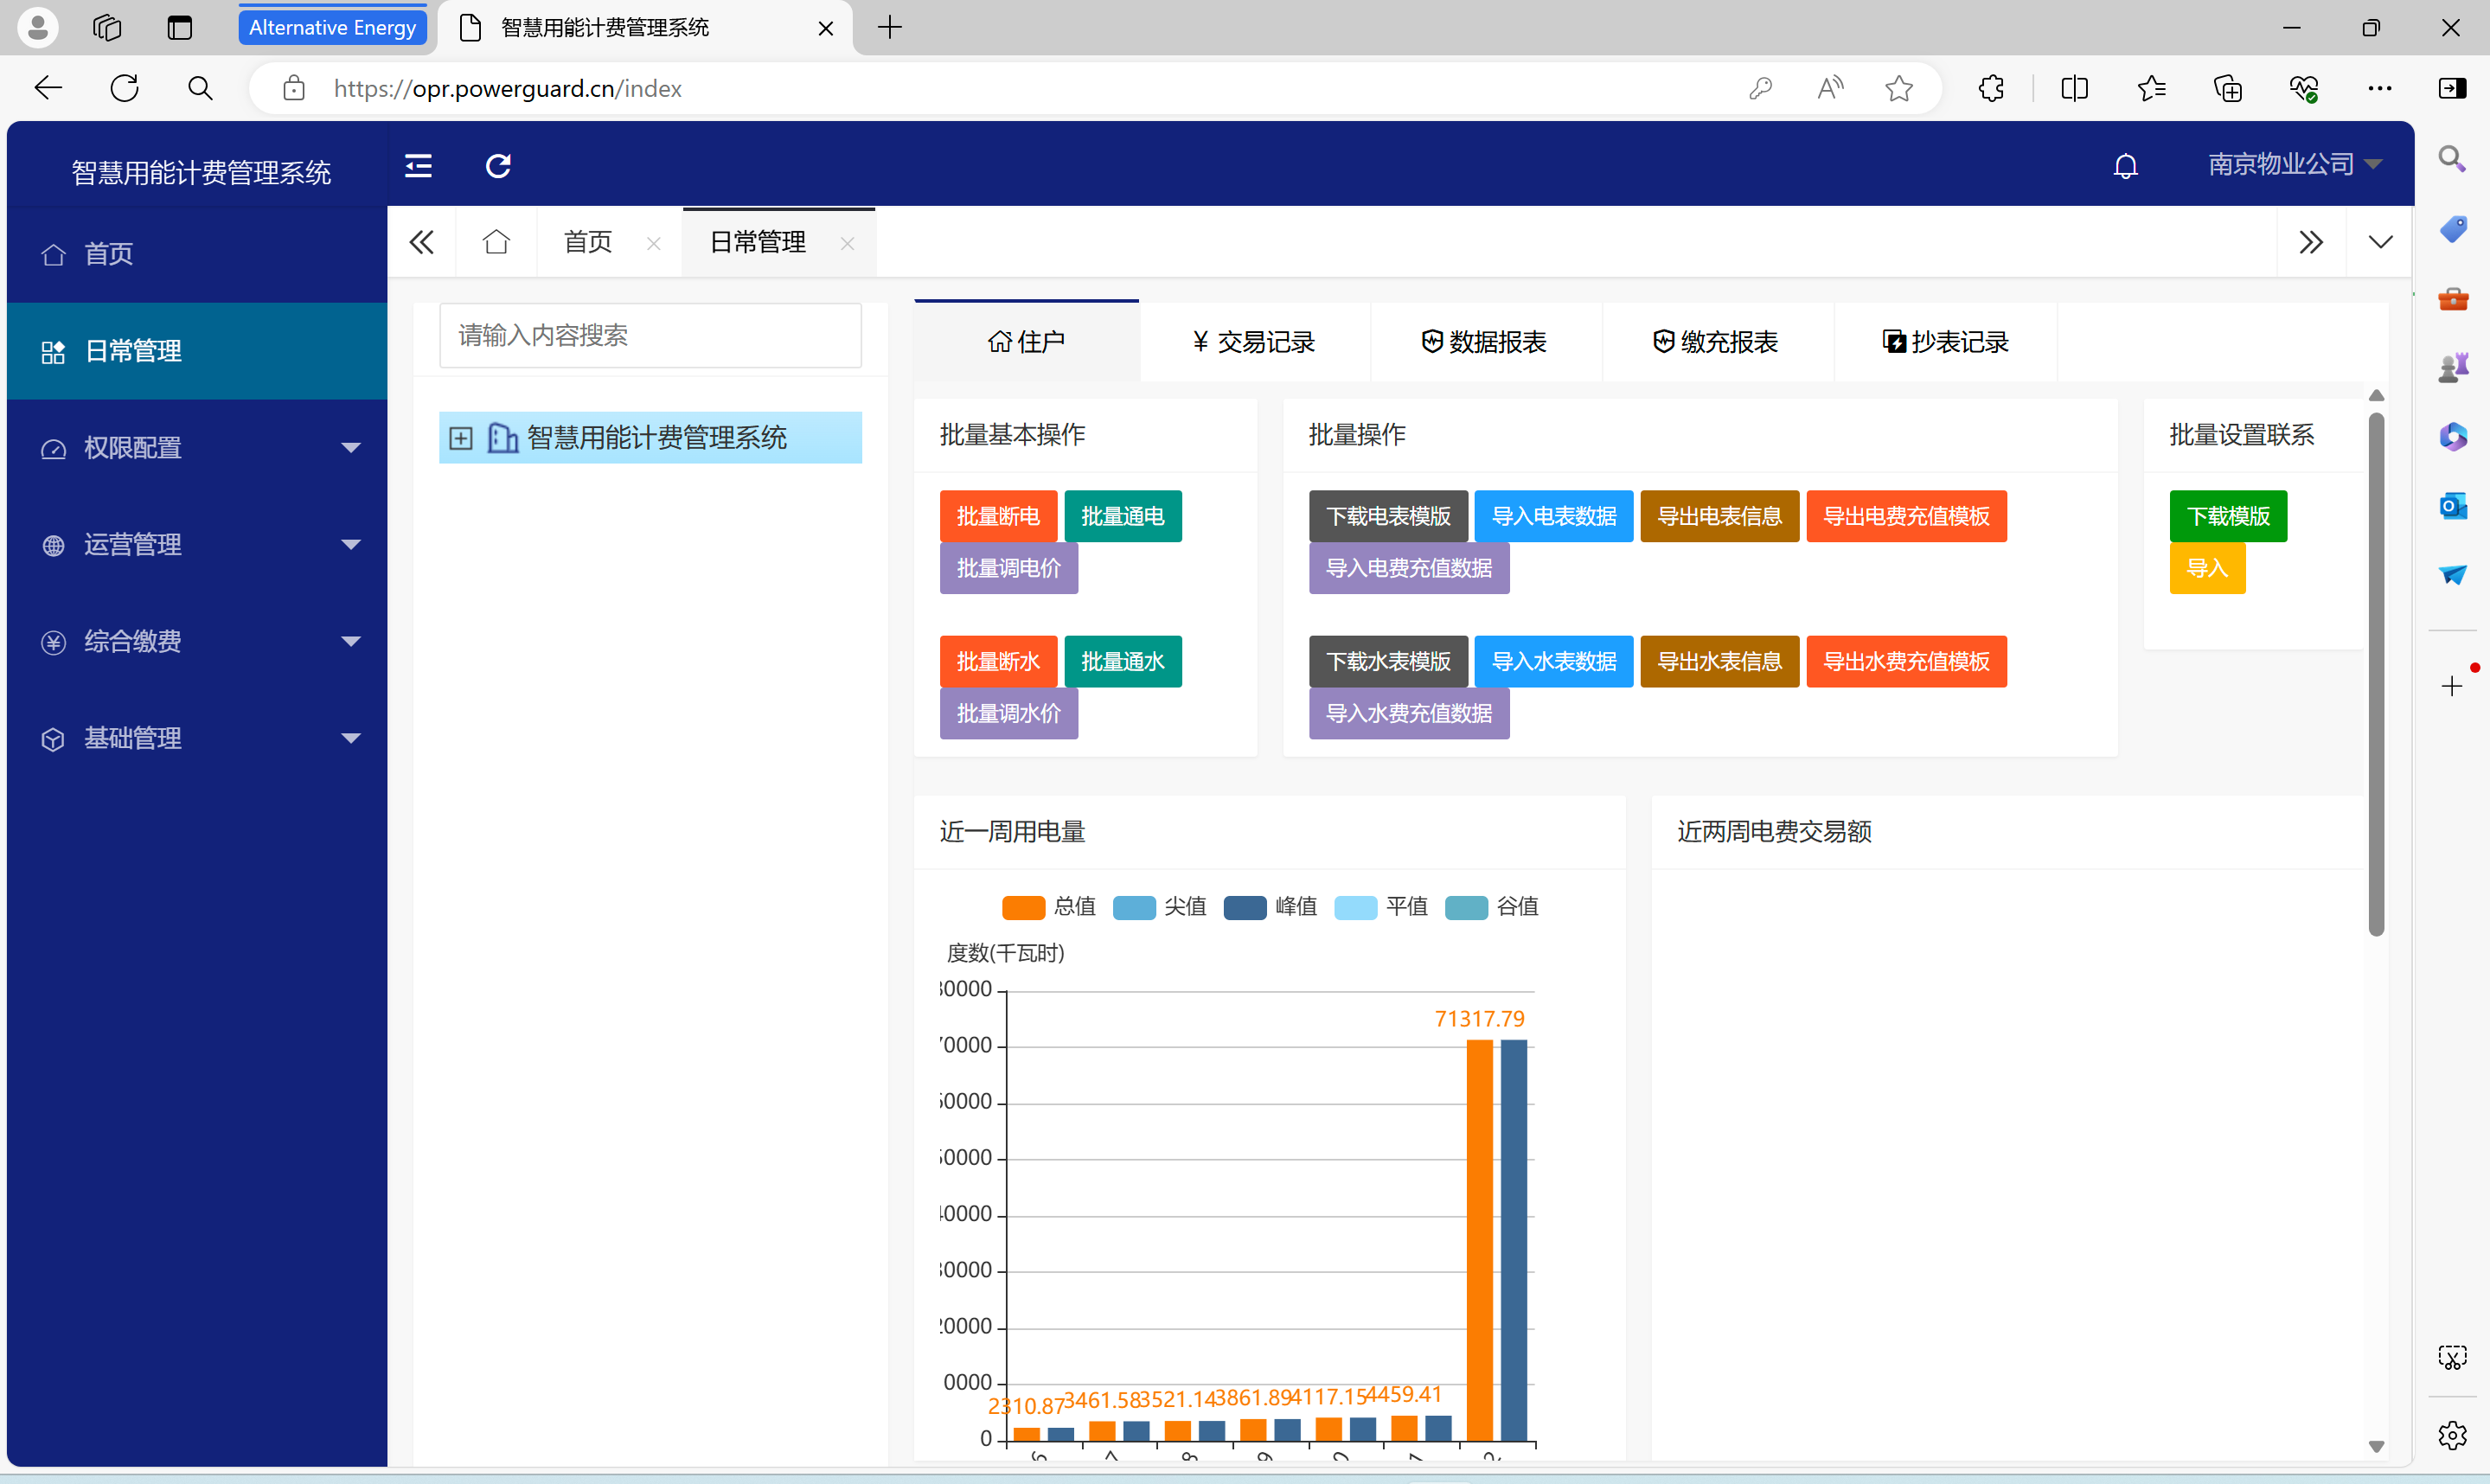The height and width of the screenshot is (1484, 2490).
Task: Open Alternative Energy tab group
Action: pyautogui.click(x=333, y=27)
